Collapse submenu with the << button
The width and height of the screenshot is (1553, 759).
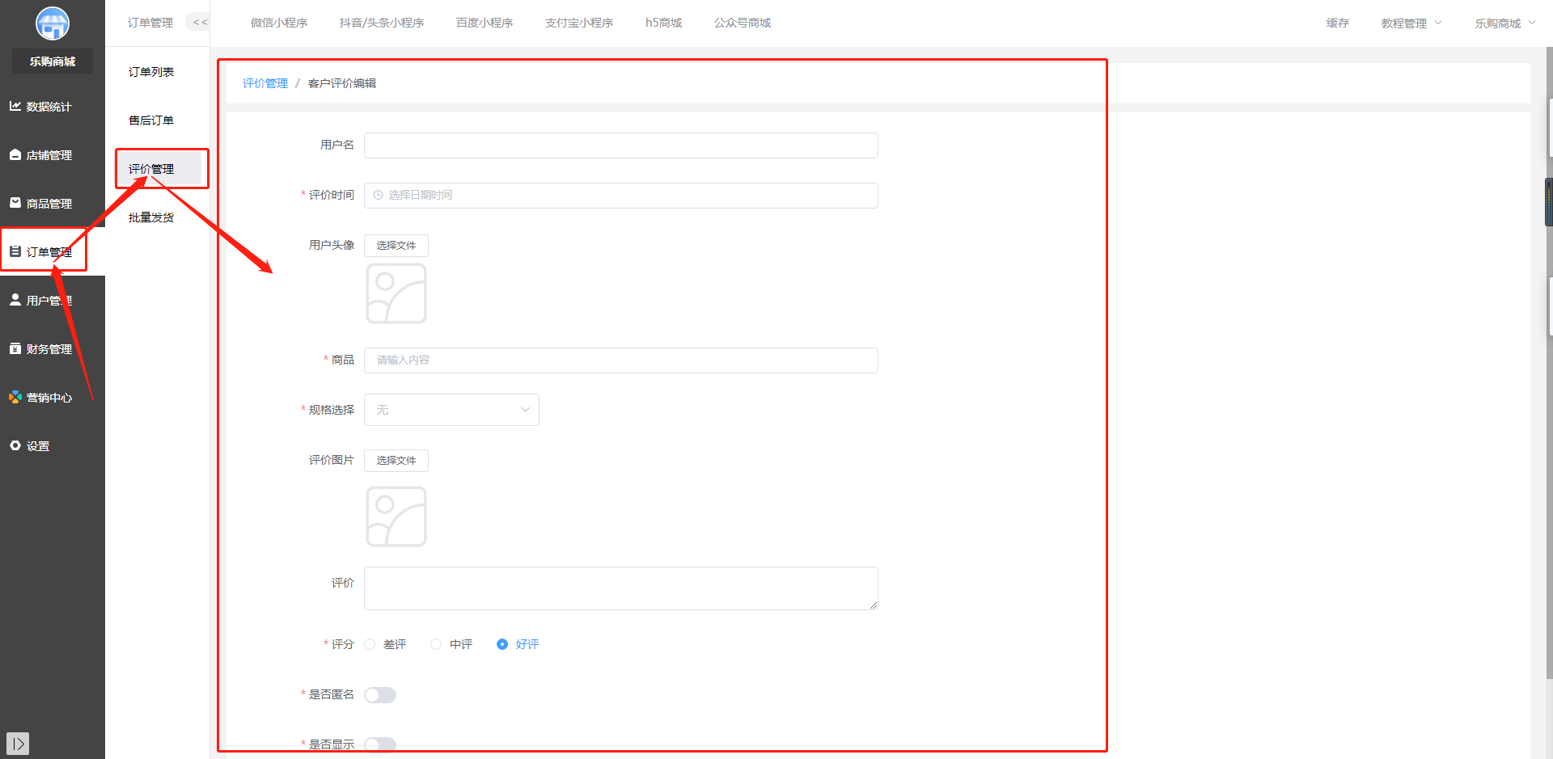[x=200, y=23]
